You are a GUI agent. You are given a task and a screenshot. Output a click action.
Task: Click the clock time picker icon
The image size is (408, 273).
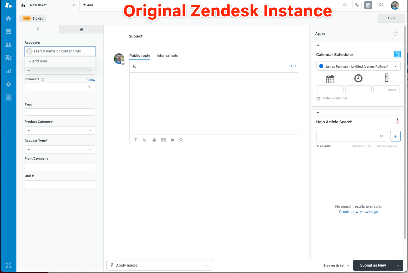pyautogui.click(x=358, y=78)
